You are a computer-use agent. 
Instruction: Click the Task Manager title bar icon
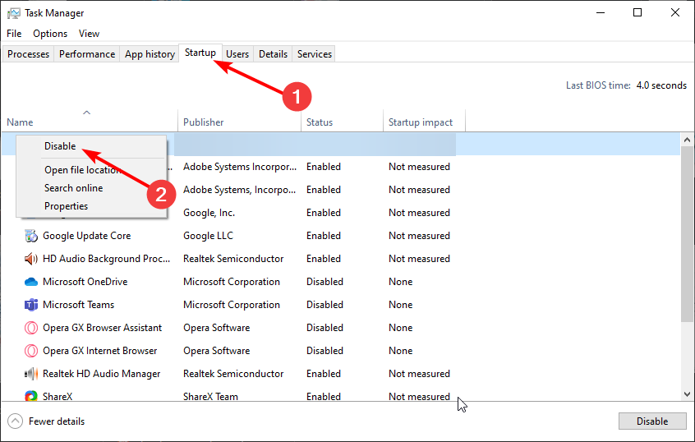14,13
